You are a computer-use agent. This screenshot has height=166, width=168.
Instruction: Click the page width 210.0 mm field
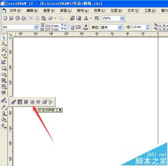53,25
